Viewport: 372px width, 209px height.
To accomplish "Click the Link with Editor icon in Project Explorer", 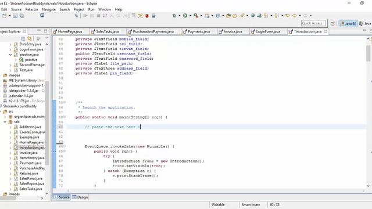I will point(30,38).
